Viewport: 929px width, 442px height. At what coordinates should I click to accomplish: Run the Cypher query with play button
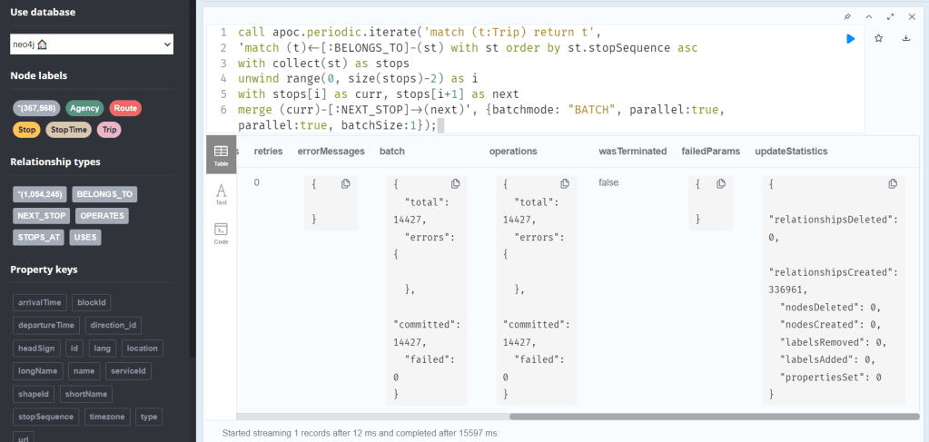850,39
